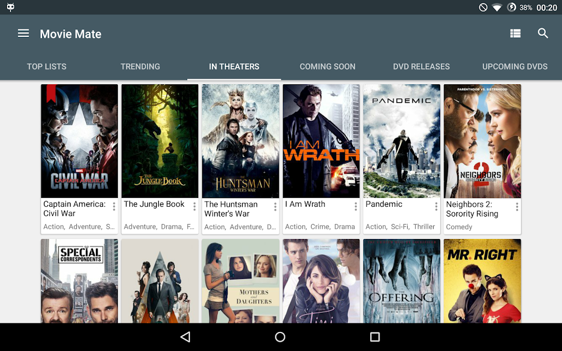Show the Upcoming DVDs tab
562x351 pixels.
[515, 66]
